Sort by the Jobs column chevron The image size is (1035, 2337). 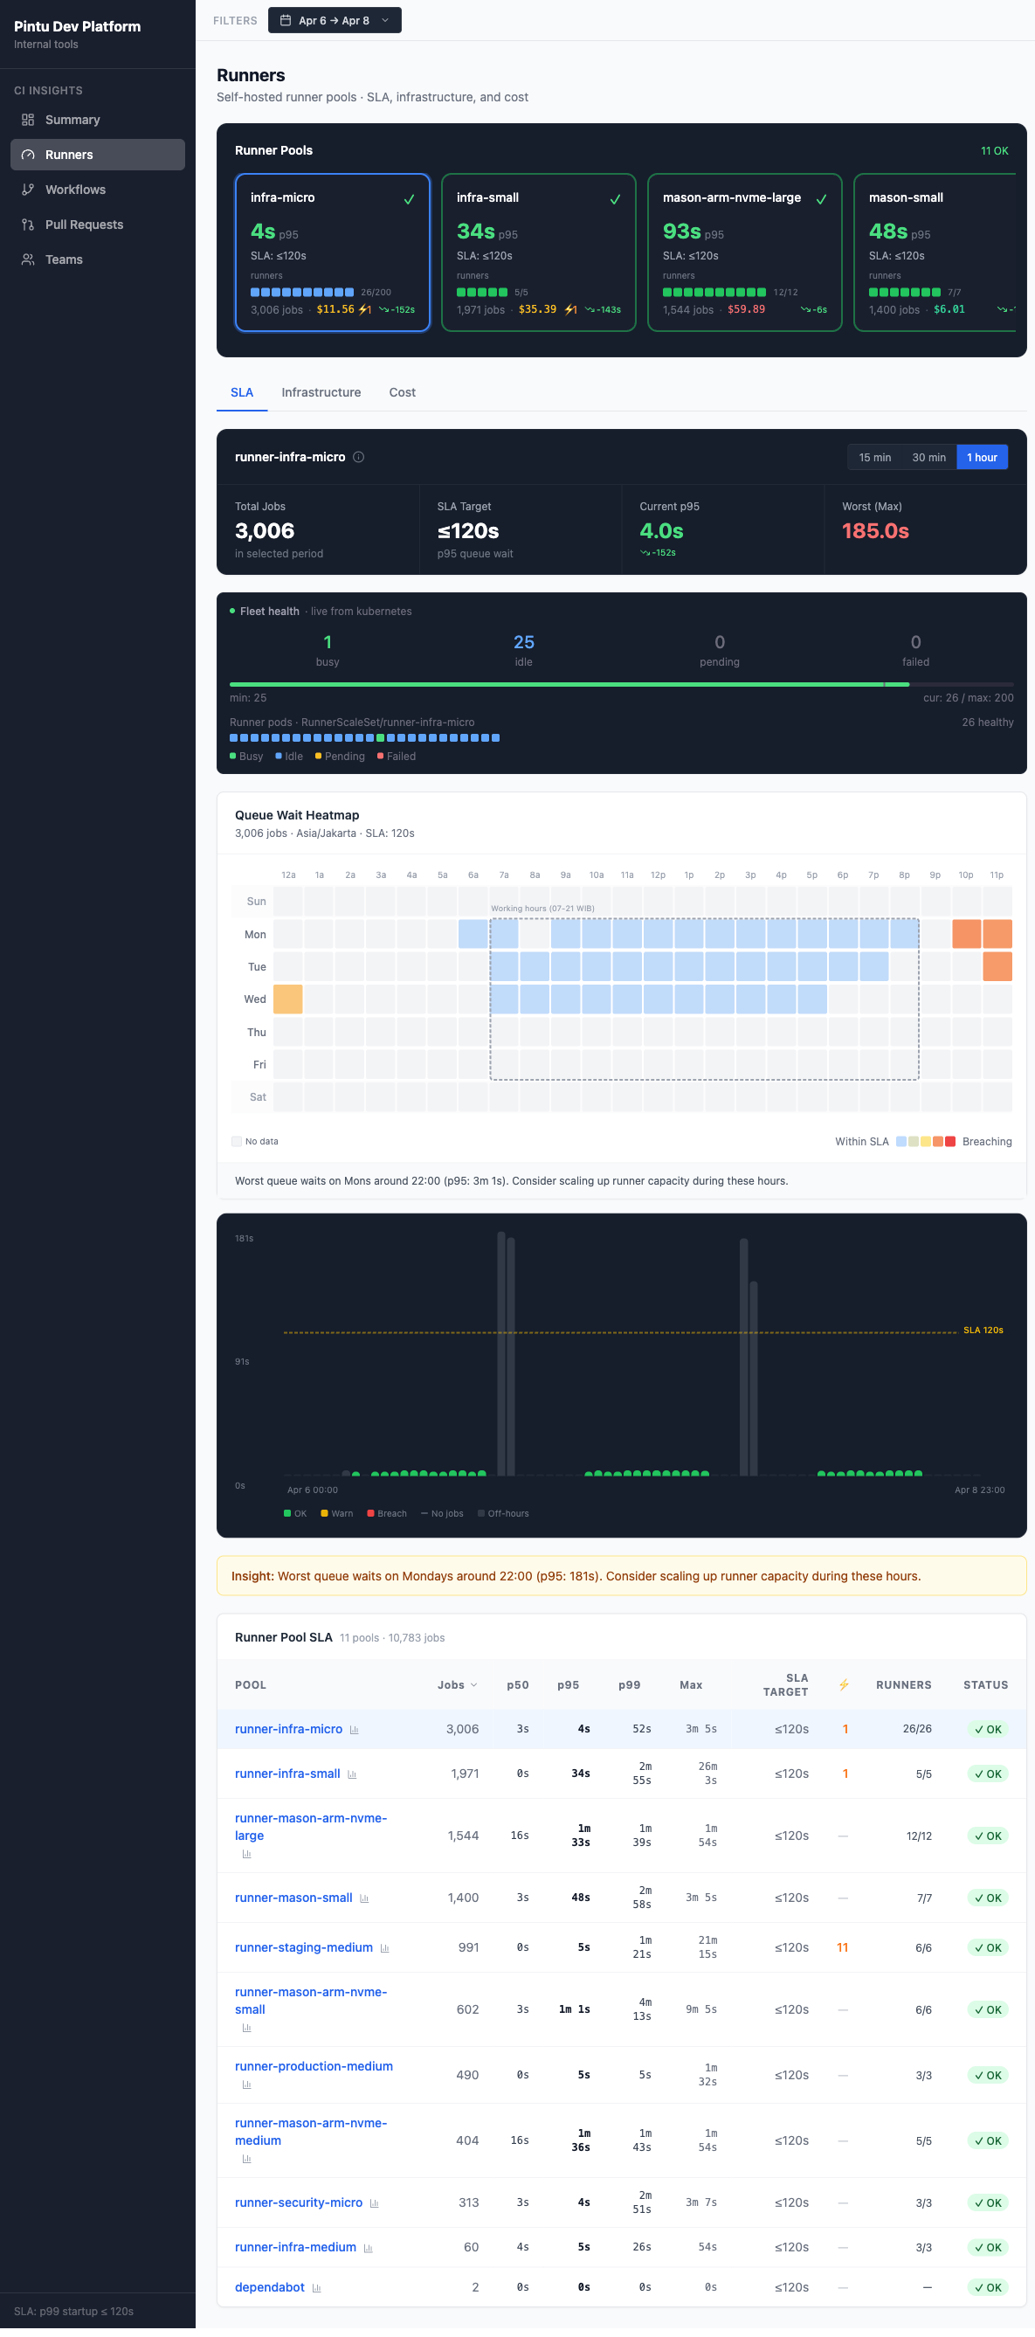point(473,1685)
